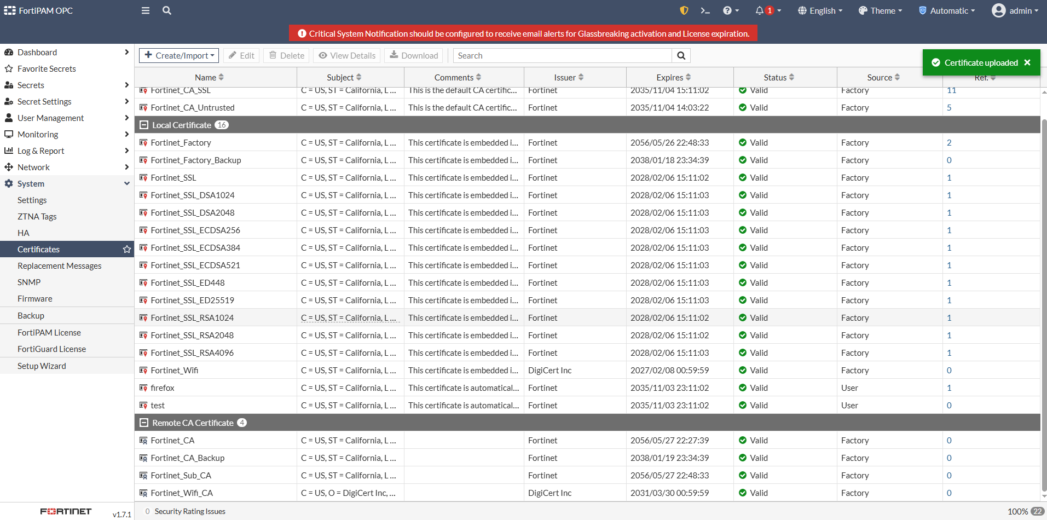
Task: Sort table by Issuer column arrows
Action: [581, 77]
